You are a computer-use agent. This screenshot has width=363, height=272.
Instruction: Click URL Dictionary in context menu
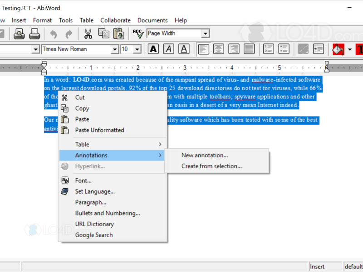113,224
